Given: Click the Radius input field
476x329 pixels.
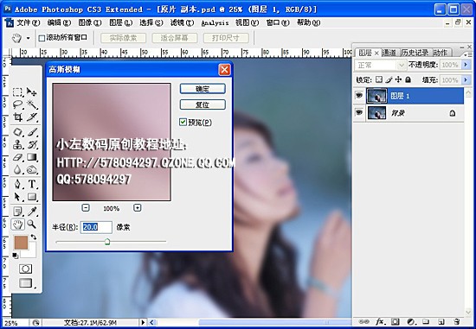Looking at the screenshot, I should click(x=96, y=227).
